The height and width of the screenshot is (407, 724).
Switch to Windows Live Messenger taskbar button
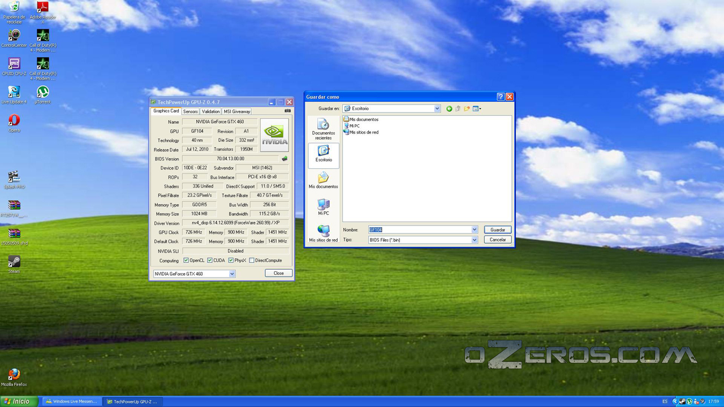point(72,401)
